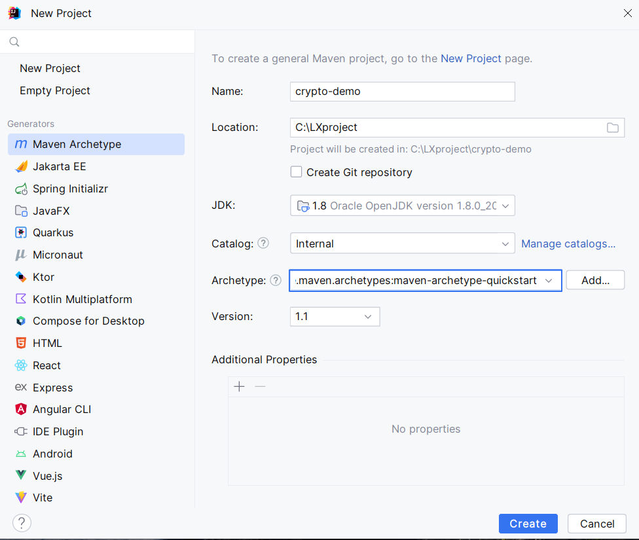Select the Express generator label
Viewport: 639px width, 540px height.
click(x=53, y=387)
